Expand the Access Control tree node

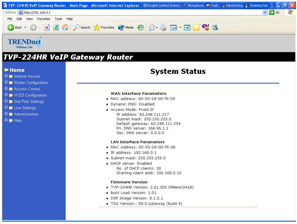(6, 88)
